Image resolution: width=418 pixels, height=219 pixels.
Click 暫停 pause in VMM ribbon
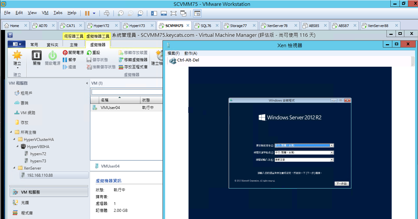(x=69, y=60)
